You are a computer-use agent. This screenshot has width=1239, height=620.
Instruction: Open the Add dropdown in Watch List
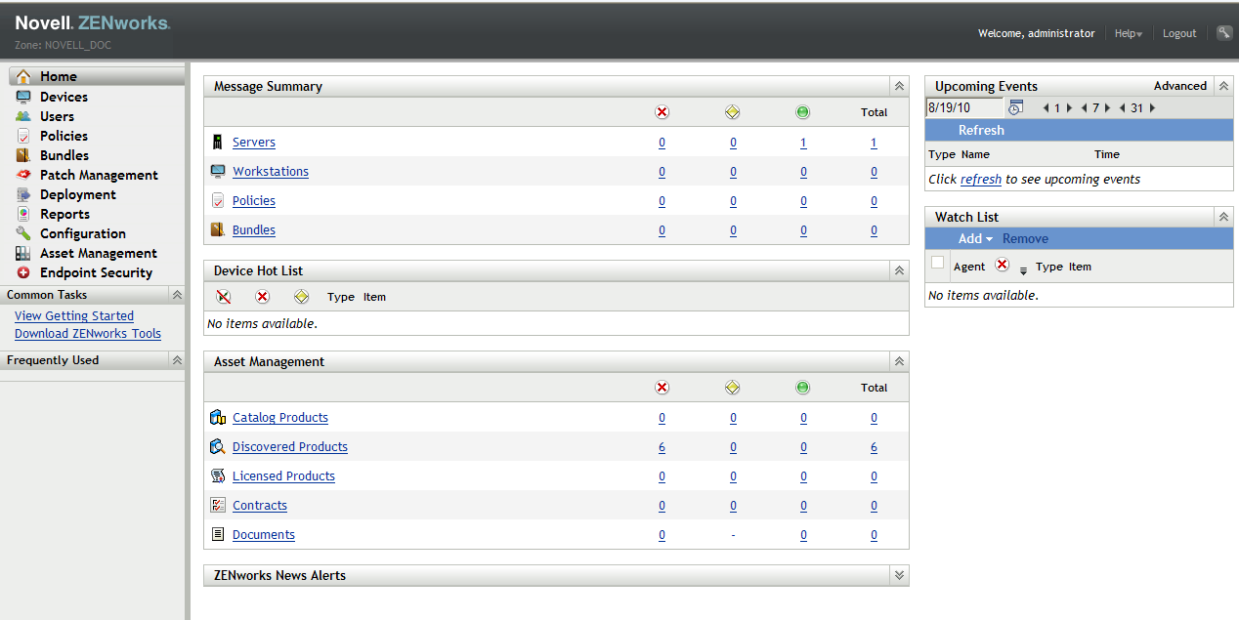click(x=975, y=238)
